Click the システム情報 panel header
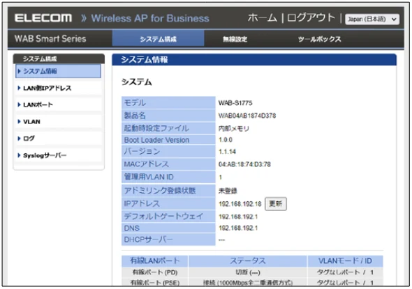 (254, 60)
